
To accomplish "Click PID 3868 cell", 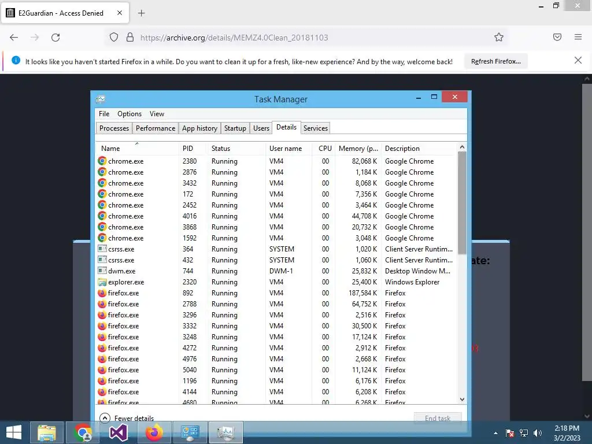I will point(190,227).
